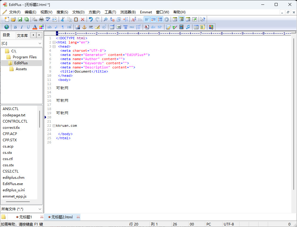The height and width of the screenshot is (227, 297).
Task: Select the Program Files folder
Action: point(25,57)
